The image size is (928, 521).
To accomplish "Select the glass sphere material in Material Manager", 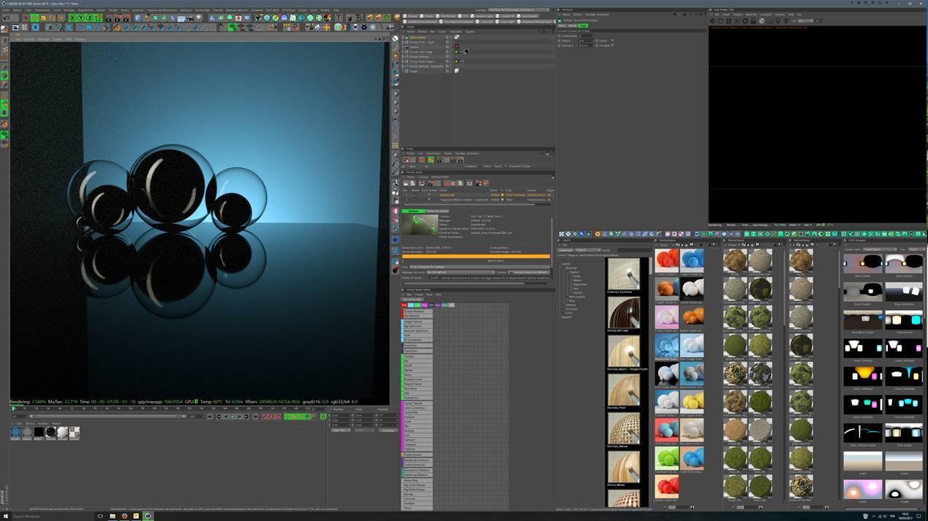I will coord(50,432).
